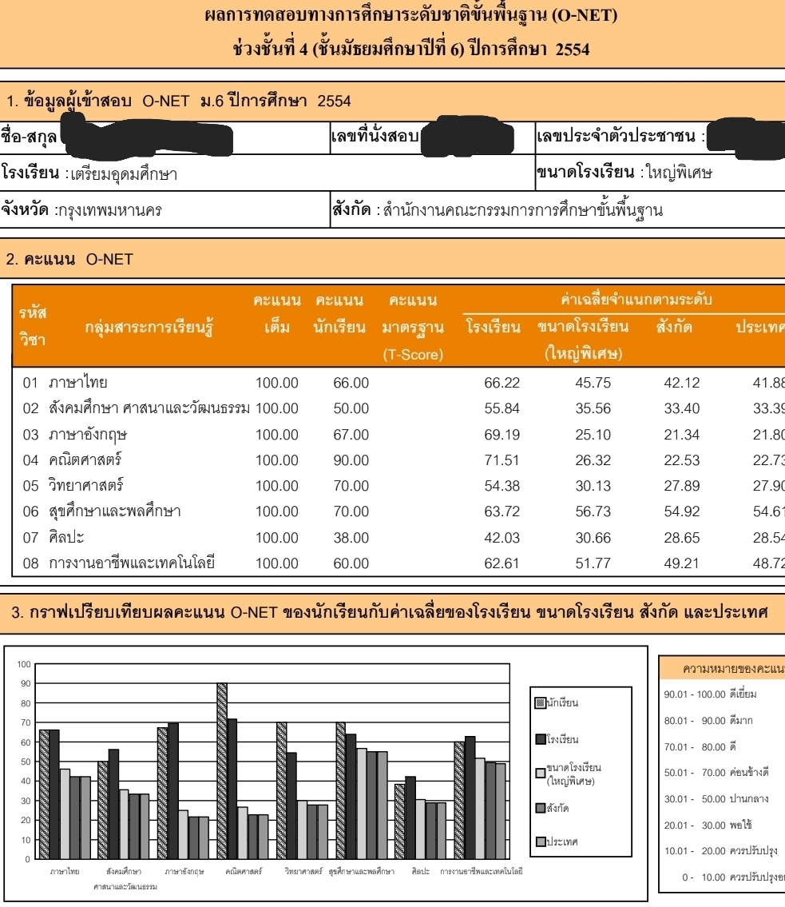
Task: Select affiliation average 49.21
Action: tap(681, 563)
